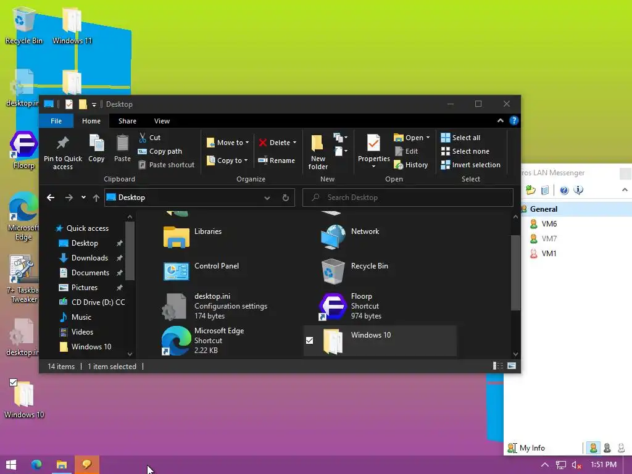Go forward with the right arrow

click(x=69, y=197)
